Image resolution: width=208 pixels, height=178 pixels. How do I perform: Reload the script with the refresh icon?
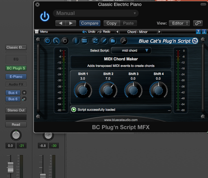pos(95,41)
